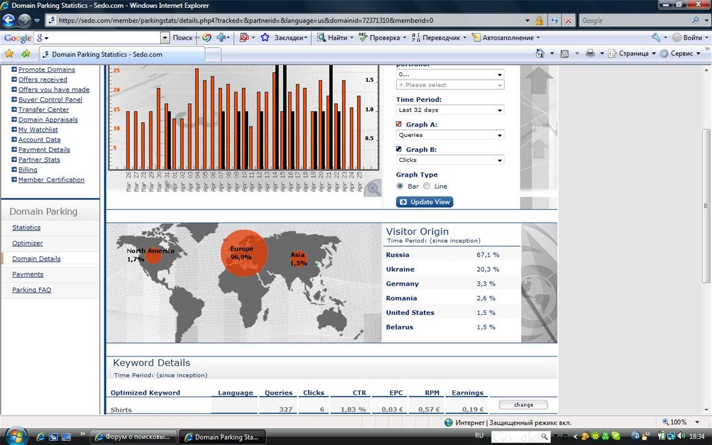Click the orange Graph A color swatch
Screen dimensions: 712x445
399,125
